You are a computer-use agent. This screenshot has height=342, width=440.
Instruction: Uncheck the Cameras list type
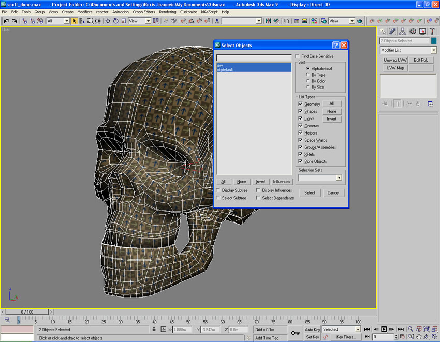301,126
